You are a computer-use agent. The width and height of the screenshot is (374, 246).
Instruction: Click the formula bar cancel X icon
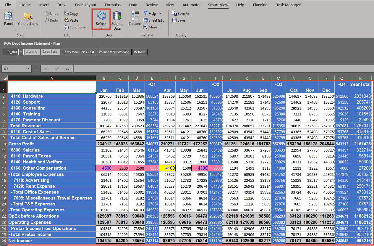pyautogui.click(x=46, y=69)
